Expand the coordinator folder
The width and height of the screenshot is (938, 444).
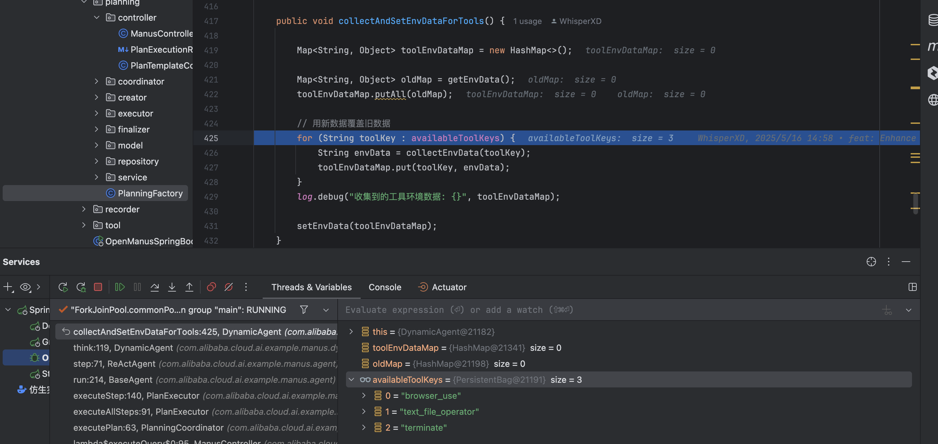(x=96, y=82)
